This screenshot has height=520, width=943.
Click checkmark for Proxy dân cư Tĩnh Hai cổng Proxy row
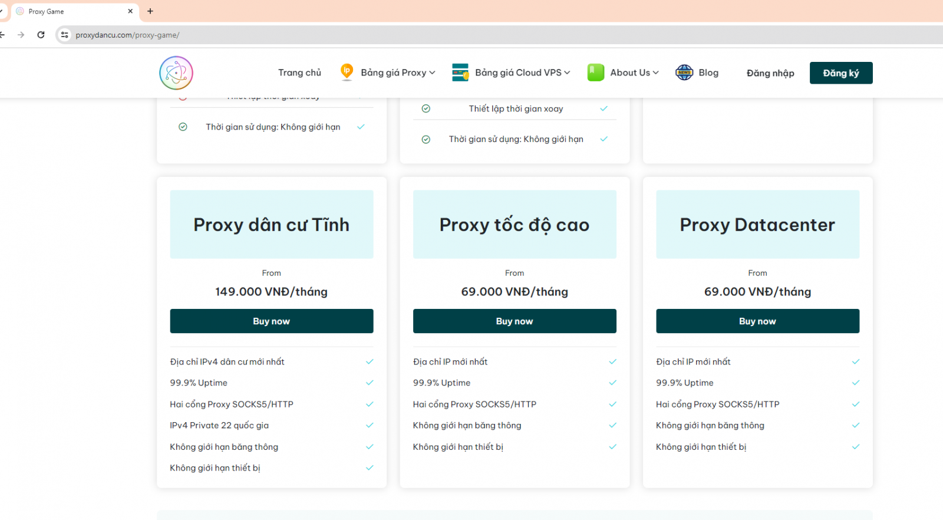click(x=370, y=404)
